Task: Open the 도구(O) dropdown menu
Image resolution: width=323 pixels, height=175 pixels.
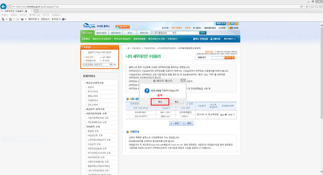Action: 56,19
